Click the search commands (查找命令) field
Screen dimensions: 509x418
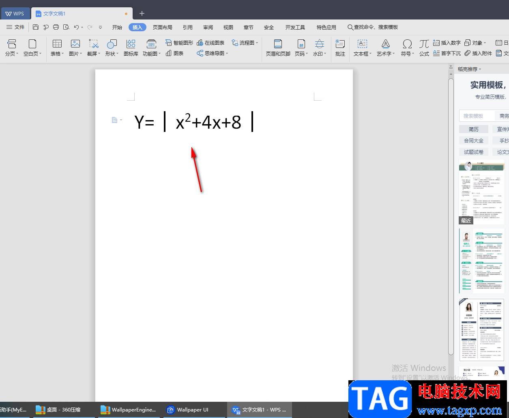click(373, 27)
